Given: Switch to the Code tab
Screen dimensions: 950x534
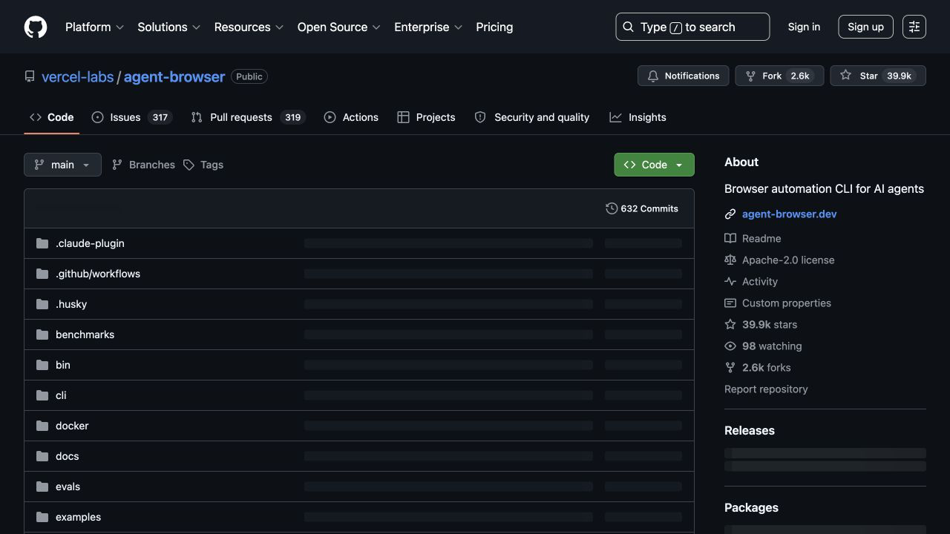Looking at the screenshot, I should tap(51, 117).
